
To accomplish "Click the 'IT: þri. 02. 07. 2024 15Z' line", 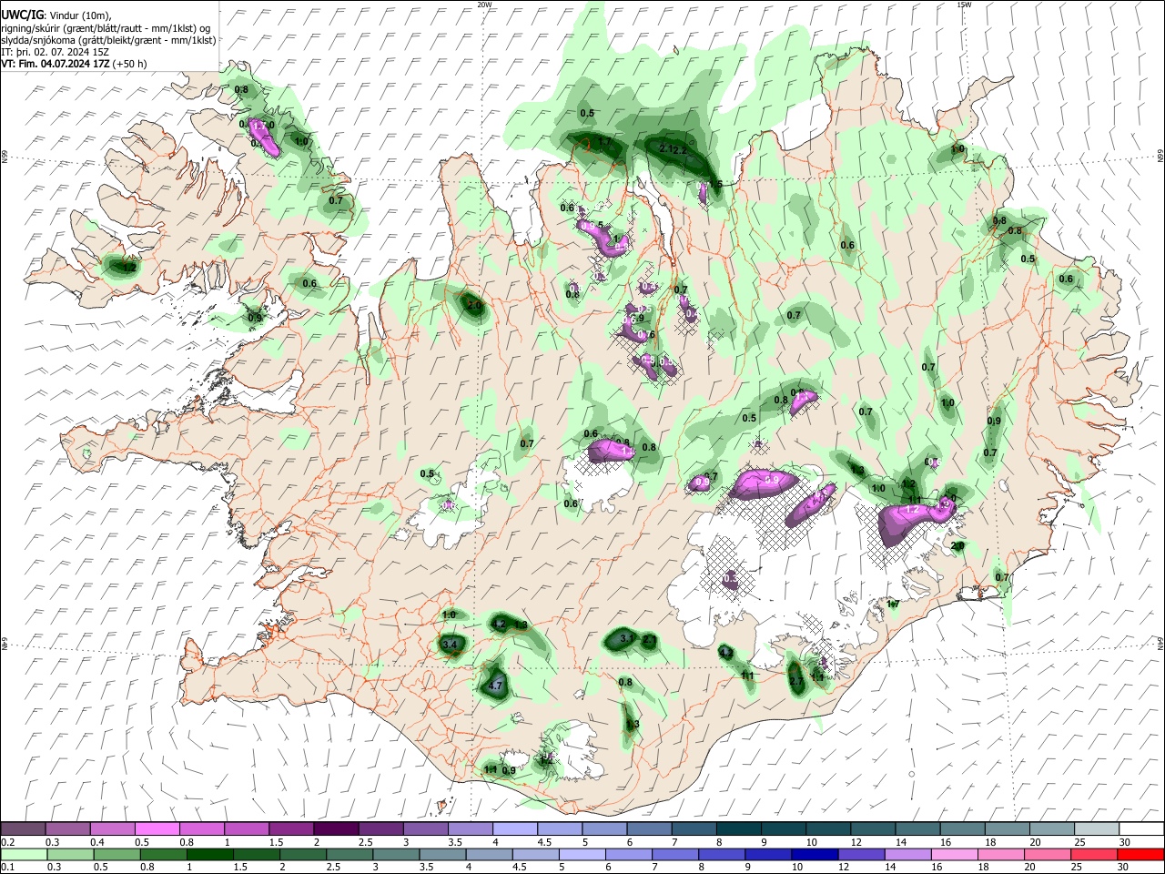I will pyautogui.click(x=56, y=52).
